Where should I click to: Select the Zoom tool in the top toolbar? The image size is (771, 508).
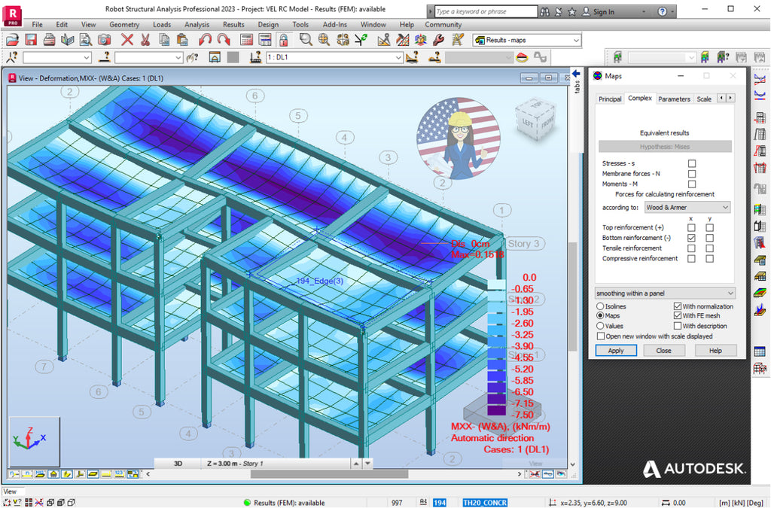[x=304, y=38]
